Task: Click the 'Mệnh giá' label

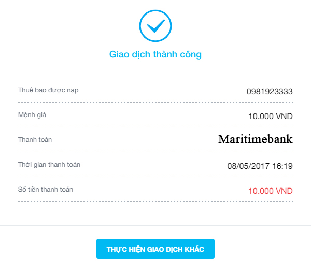Action: (x=32, y=115)
